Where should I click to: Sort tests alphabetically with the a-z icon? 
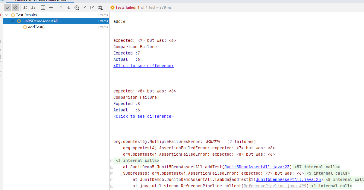(25, 8)
